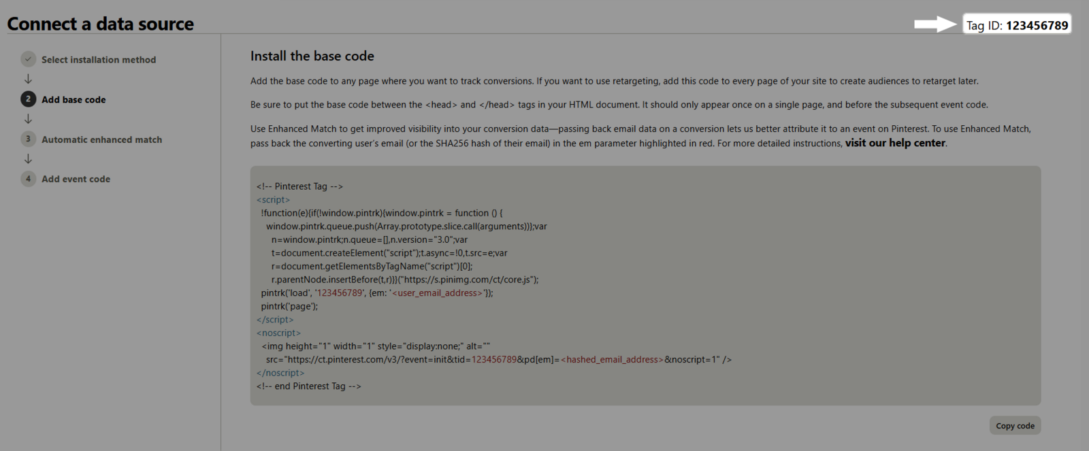Viewport: 1089px width, 451px height.
Task: Click the Pinterest Tag comment line
Action: tap(299, 186)
